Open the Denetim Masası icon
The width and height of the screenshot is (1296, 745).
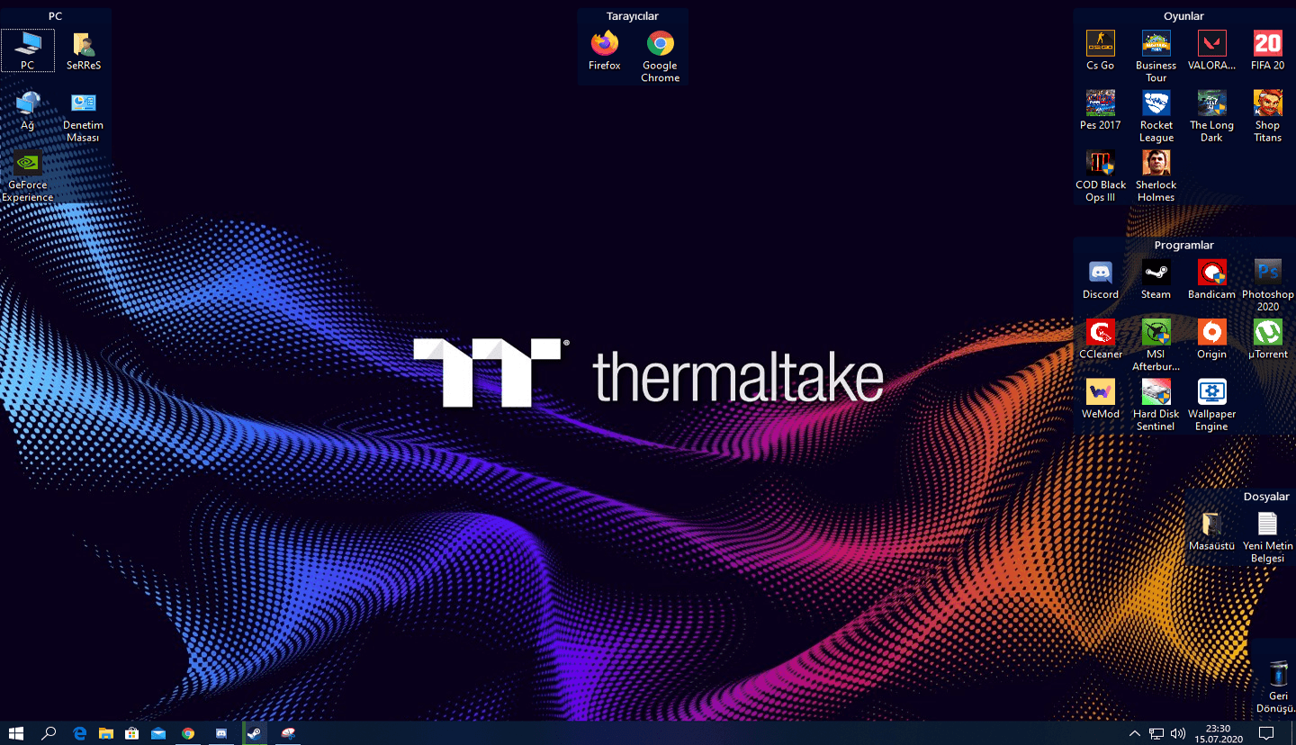[83, 117]
